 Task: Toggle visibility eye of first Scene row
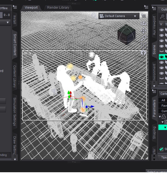tap(162, 30)
